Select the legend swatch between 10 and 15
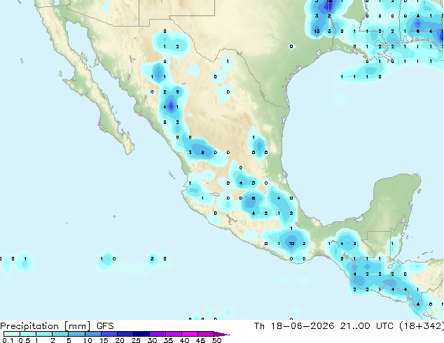Image resolution: width=444 pixels, height=343 pixels. tap(92, 334)
